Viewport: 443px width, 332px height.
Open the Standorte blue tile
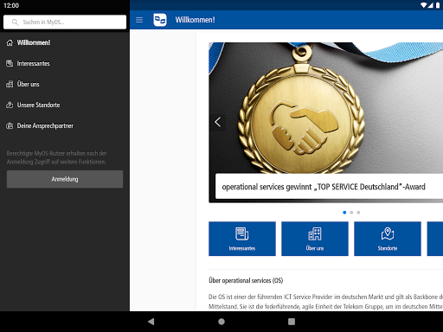click(x=388, y=239)
